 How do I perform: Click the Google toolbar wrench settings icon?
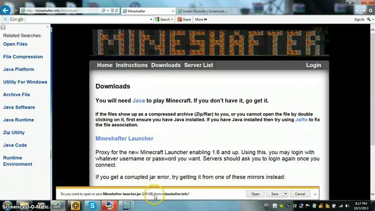coord(369,19)
